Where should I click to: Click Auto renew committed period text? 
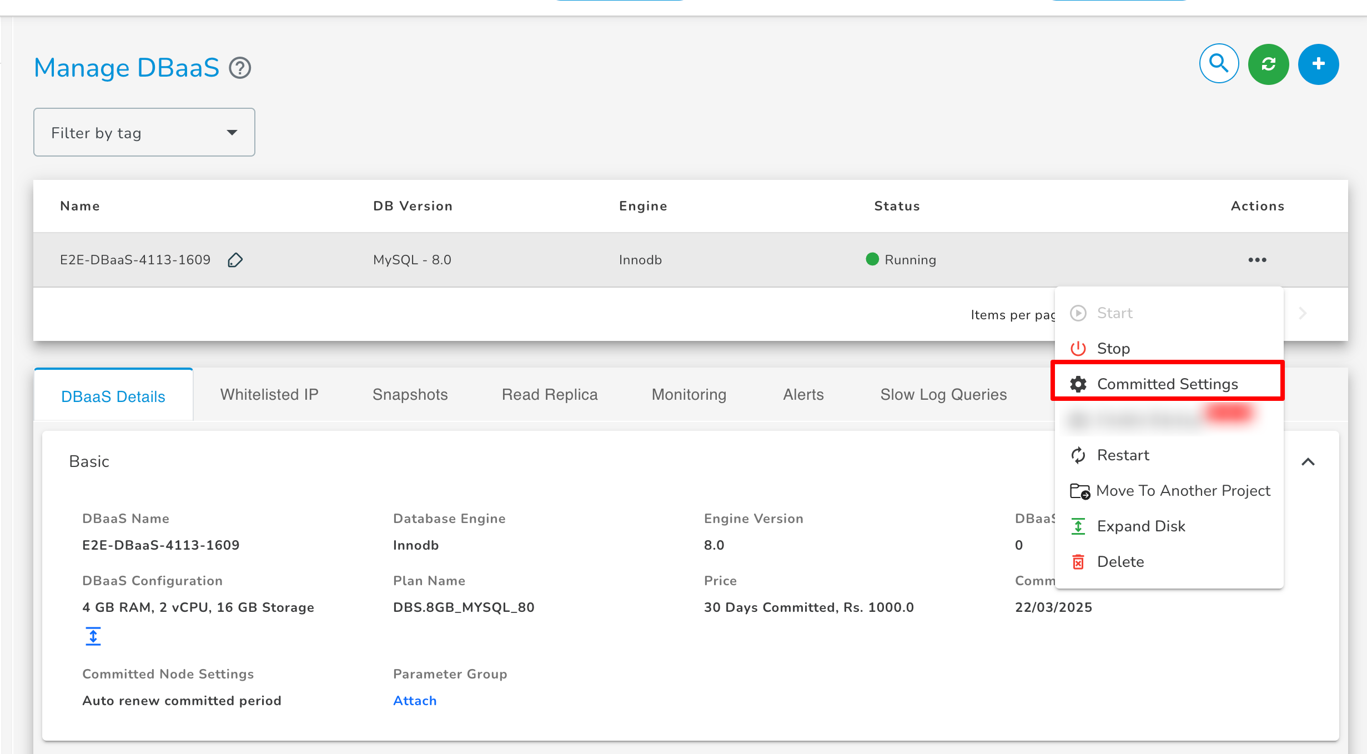tap(182, 701)
